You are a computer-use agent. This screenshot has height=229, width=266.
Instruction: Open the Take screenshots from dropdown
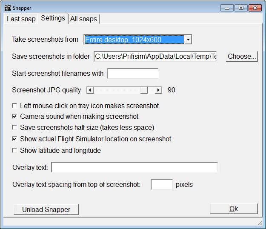pyautogui.click(x=188, y=40)
